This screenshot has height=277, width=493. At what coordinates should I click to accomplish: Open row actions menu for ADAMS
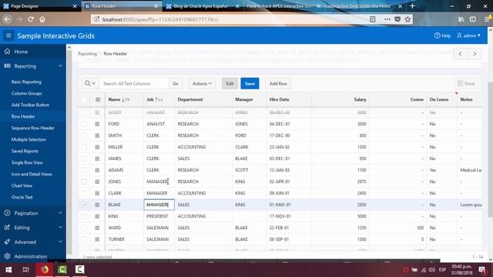pyautogui.click(x=97, y=170)
